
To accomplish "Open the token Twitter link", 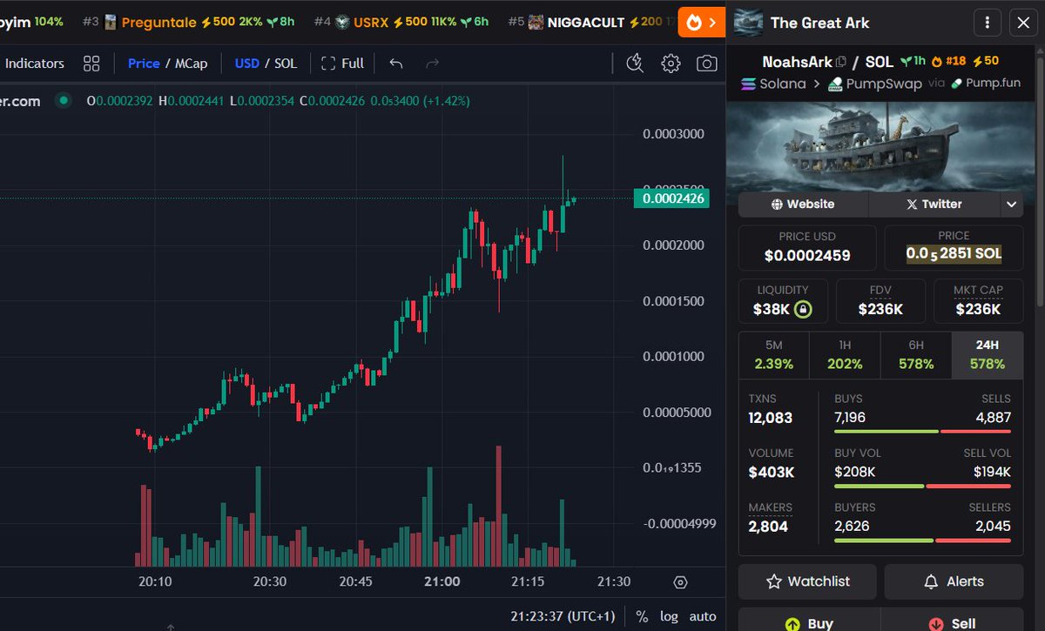I will coord(934,205).
